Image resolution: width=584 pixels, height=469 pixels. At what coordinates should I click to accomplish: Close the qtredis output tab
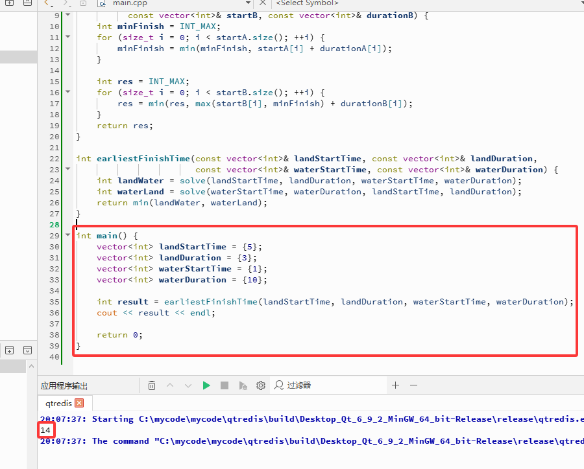pyautogui.click(x=79, y=403)
